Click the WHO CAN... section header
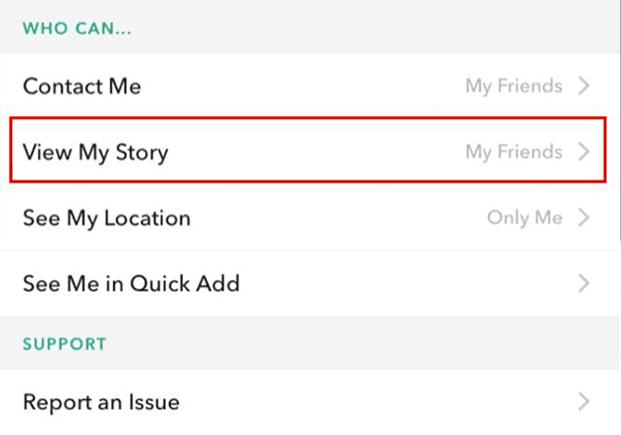 point(77,29)
